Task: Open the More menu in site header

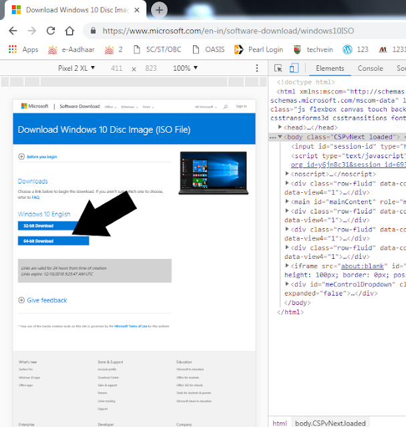Action: coord(148,107)
